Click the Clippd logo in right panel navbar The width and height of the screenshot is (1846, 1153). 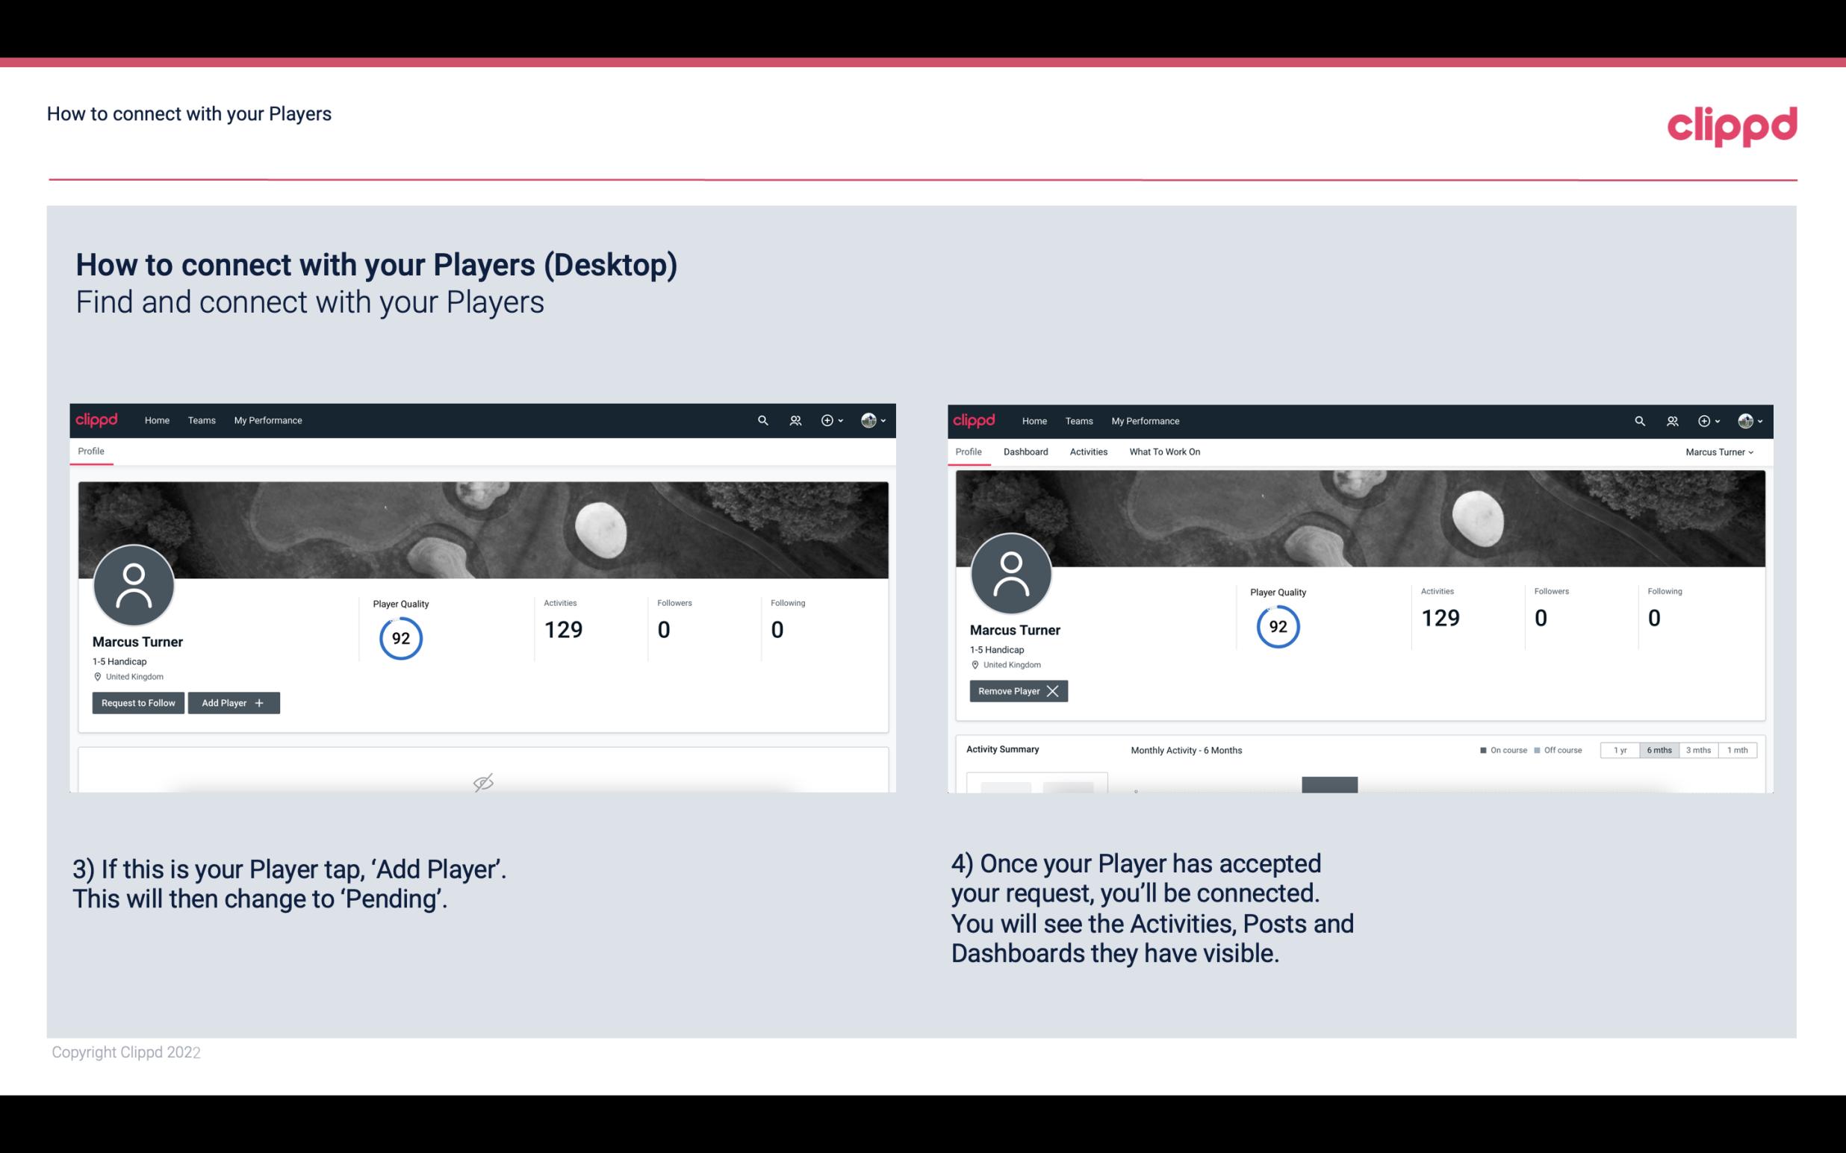975,419
